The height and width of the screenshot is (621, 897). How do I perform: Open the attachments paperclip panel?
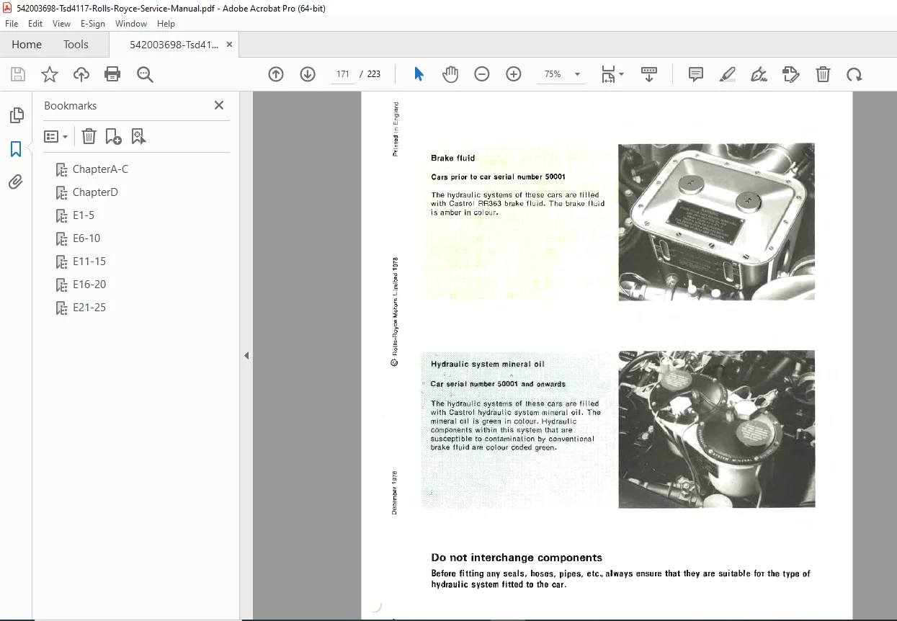click(16, 182)
